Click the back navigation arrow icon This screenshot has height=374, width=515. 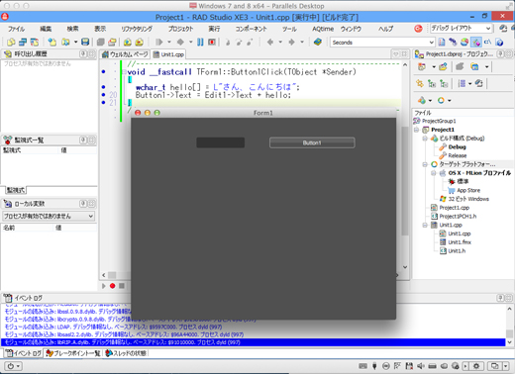pos(270,42)
